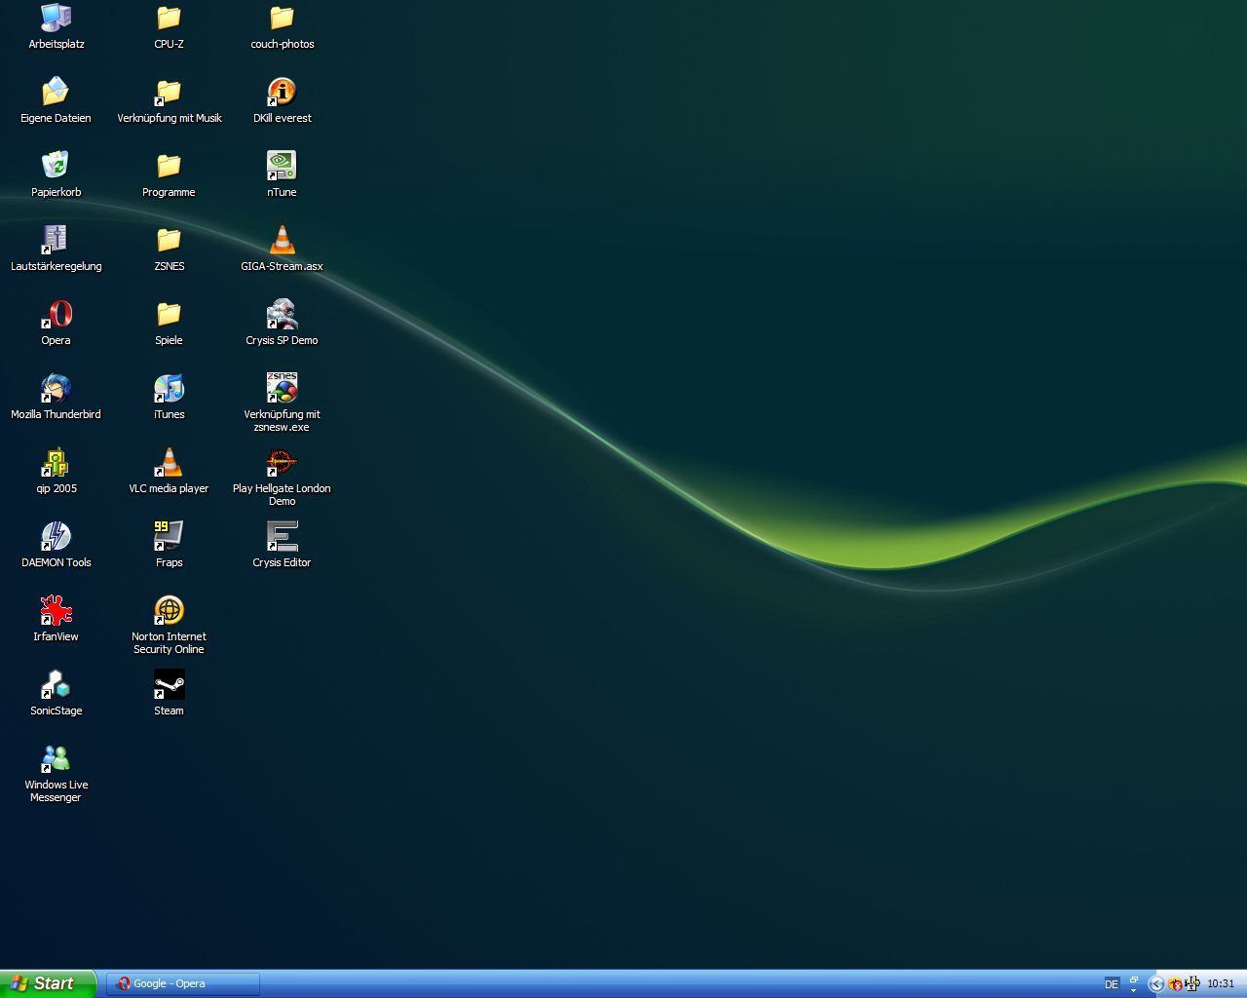Click the VLC media player cone icon
The image size is (1247, 998).
[x=169, y=462]
